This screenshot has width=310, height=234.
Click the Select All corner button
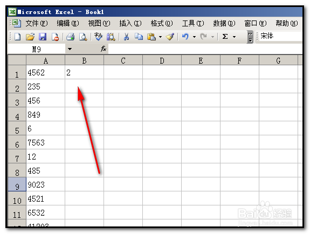click(x=17, y=60)
